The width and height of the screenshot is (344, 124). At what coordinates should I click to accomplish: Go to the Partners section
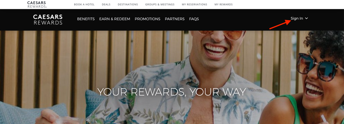point(175,19)
